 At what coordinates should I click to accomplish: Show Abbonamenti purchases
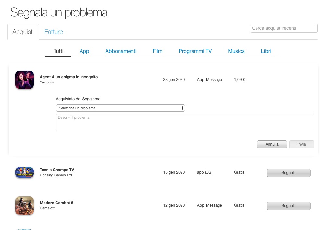[121, 51]
